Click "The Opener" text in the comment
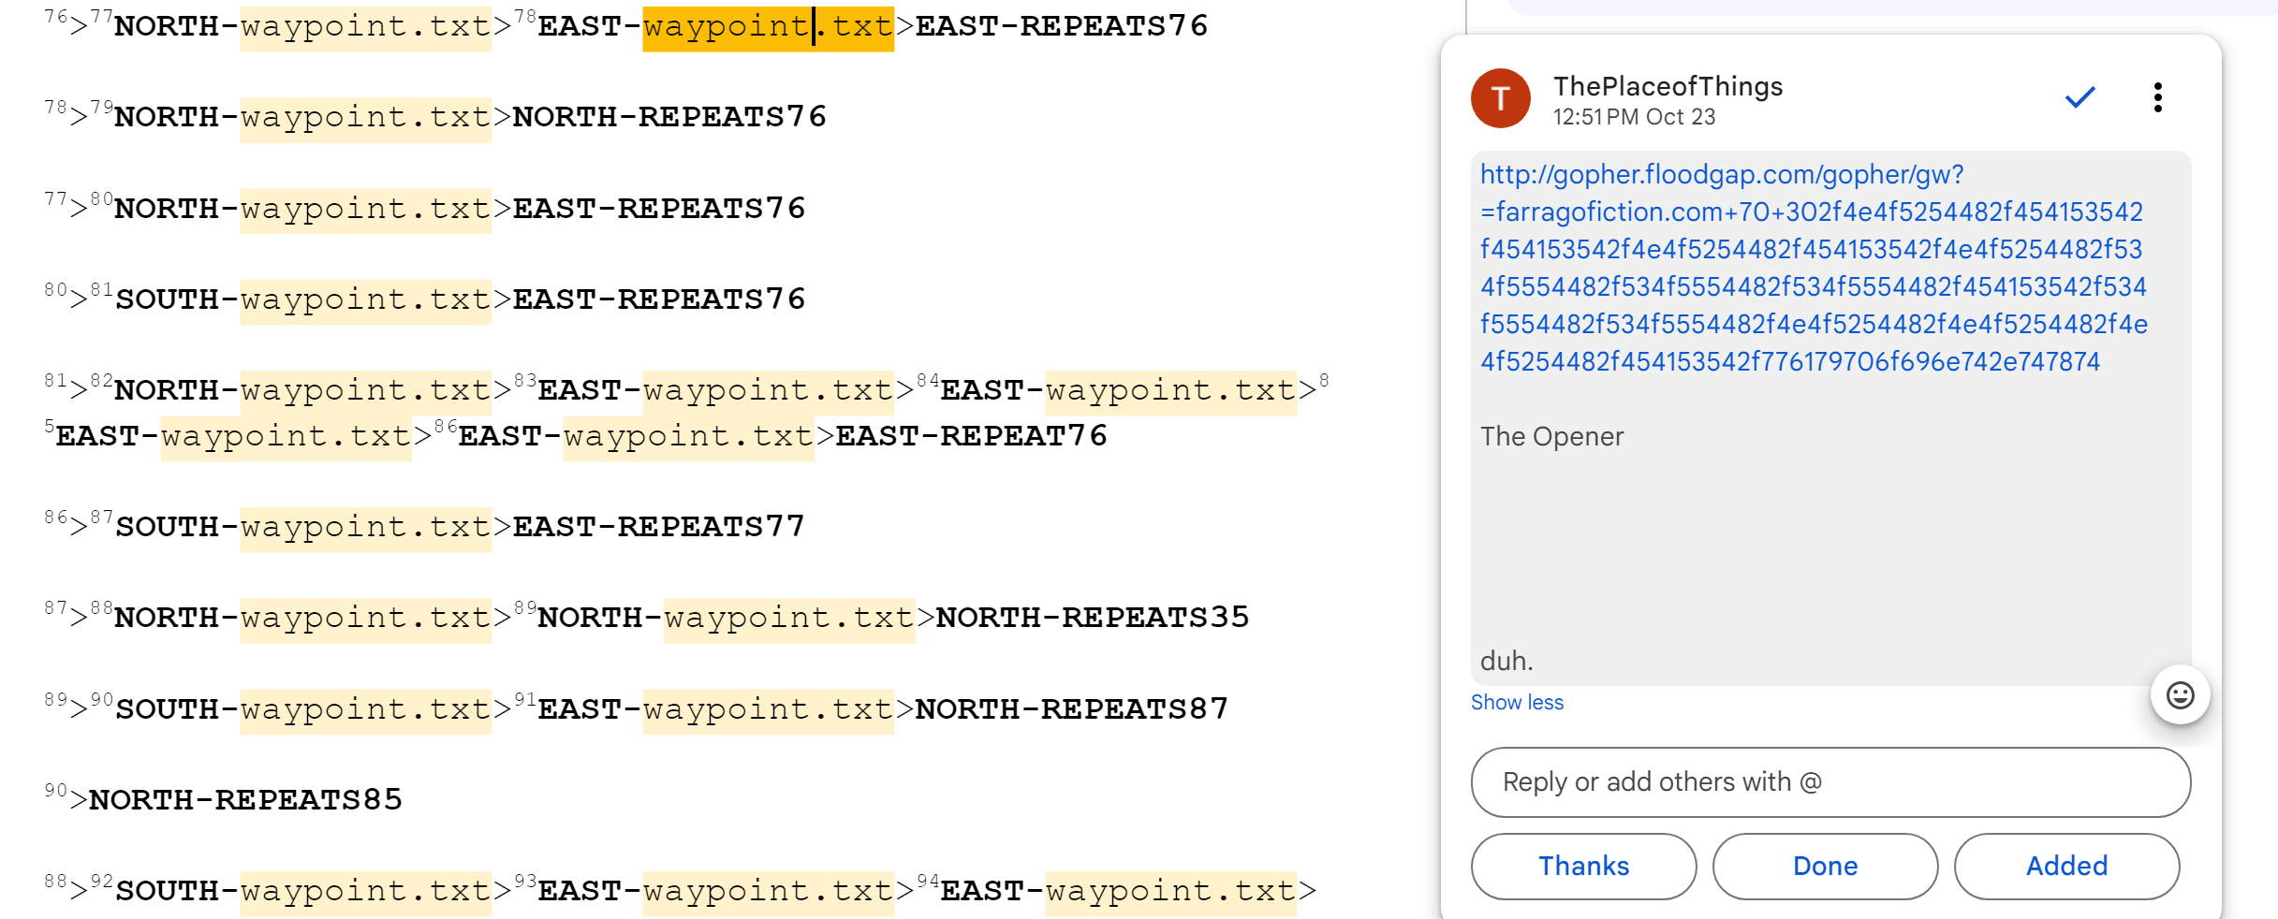 (1551, 436)
